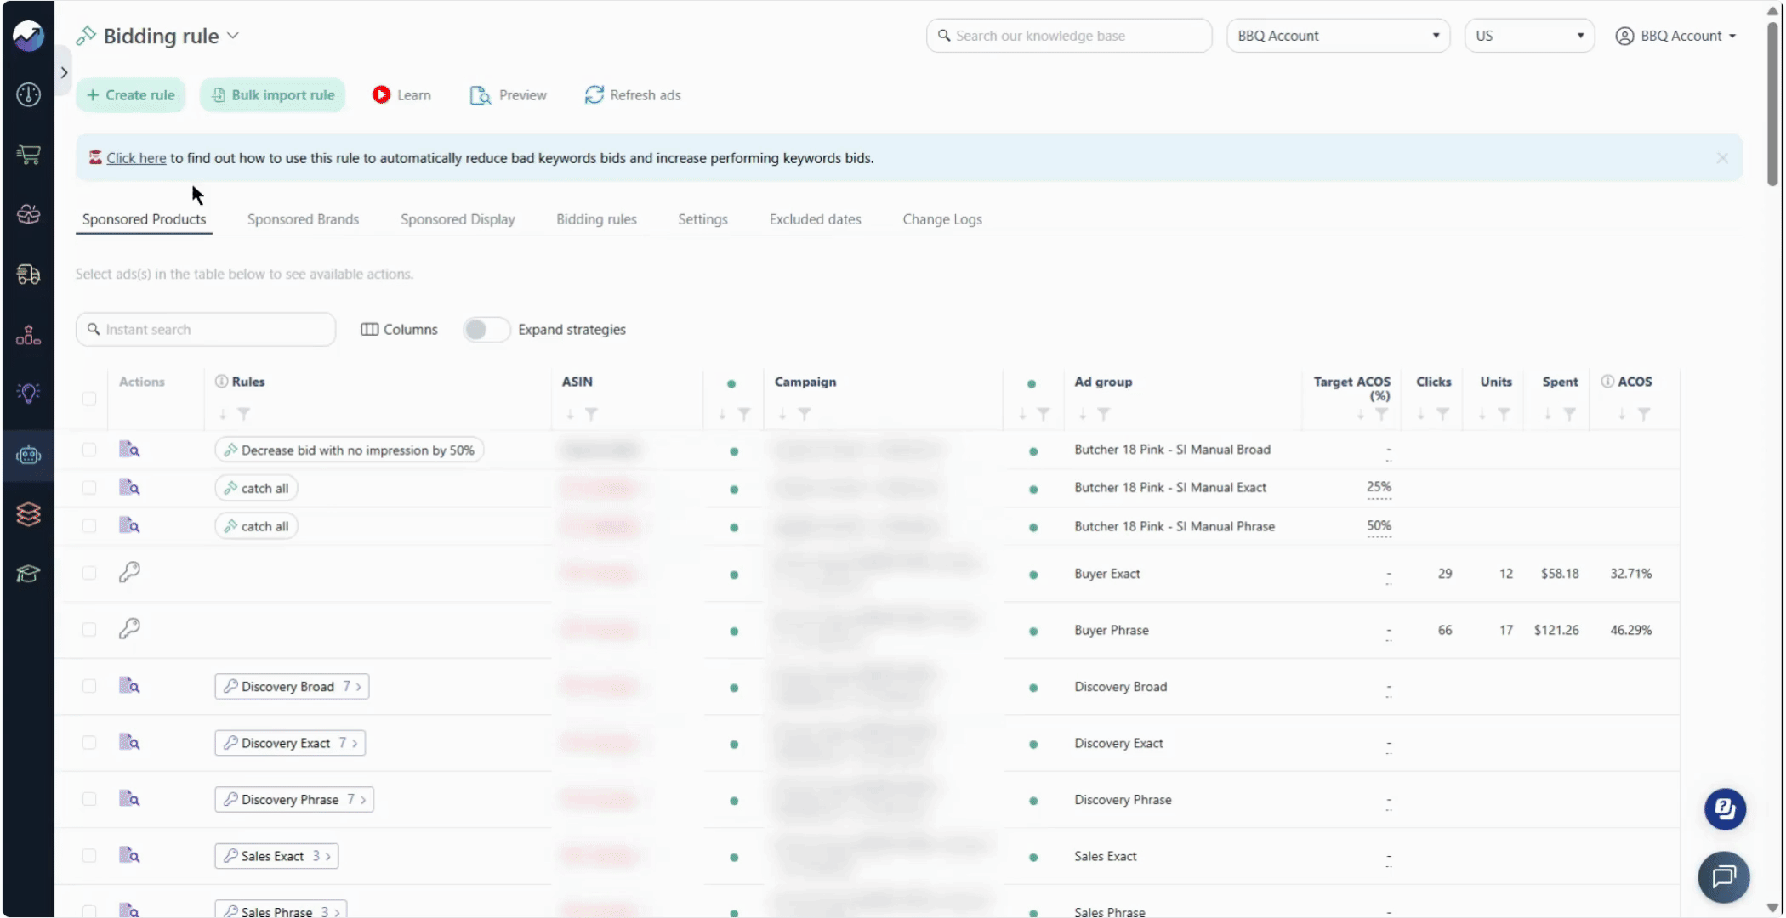Check the Discovery Phrase row checkbox
This screenshot has width=1786, height=918.
(89, 799)
